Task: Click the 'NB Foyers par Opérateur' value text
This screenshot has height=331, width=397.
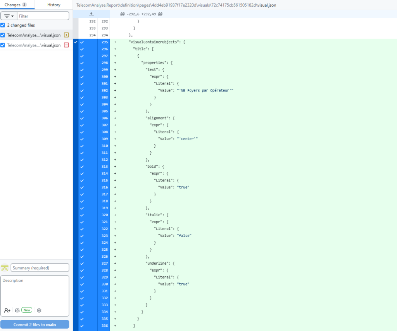Action: [205, 90]
